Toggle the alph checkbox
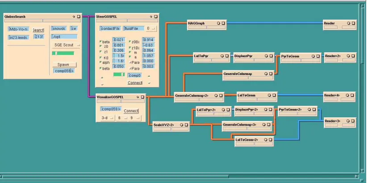The height and width of the screenshot is (183, 368). click(100, 62)
